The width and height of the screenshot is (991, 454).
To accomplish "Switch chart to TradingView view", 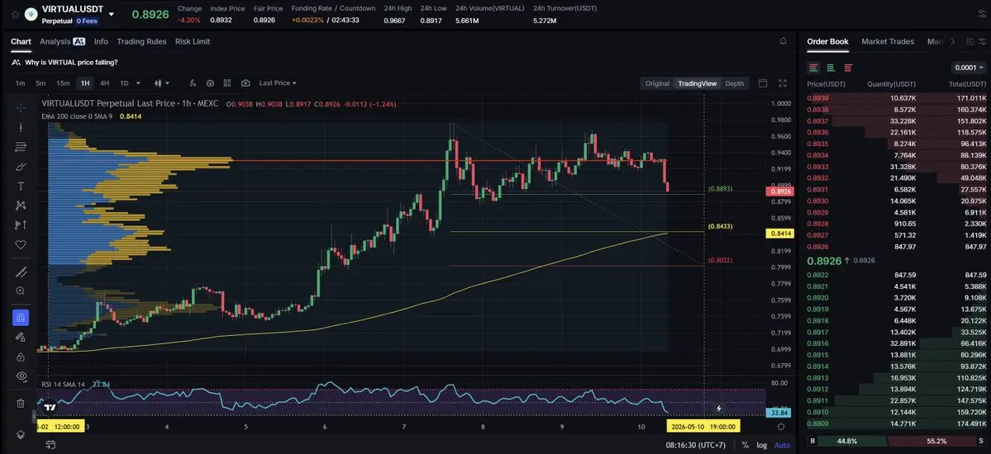I will (697, 83).
